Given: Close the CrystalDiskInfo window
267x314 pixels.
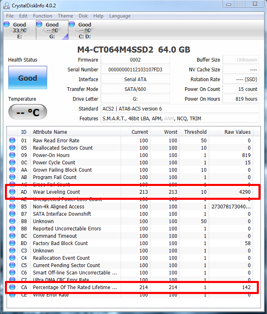Looking at the screenshot, I should tap(255, 4).
